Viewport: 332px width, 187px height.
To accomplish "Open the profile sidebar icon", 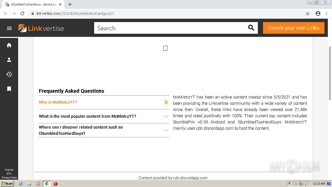I will [9, 60].
